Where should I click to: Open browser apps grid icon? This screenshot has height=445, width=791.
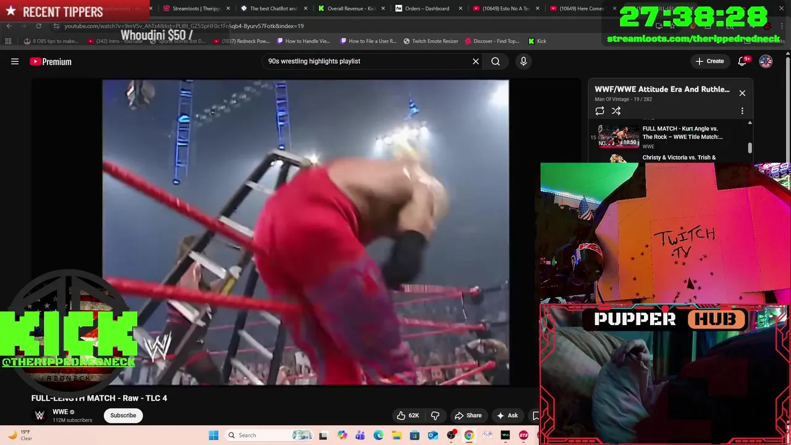[8, 41]
